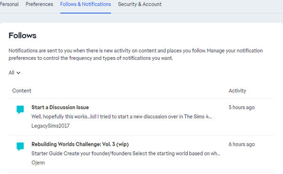Open the Start a Discussion Issue thread

point(60,107)
